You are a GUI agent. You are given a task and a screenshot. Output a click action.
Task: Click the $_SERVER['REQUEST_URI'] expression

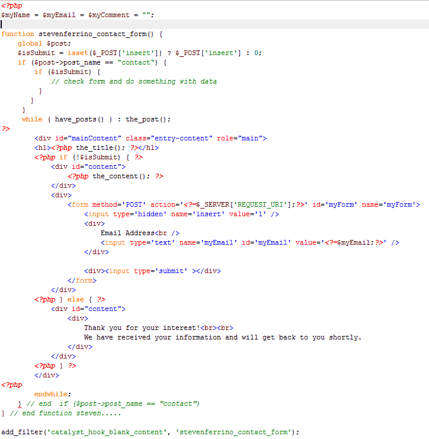coord(244,205)
